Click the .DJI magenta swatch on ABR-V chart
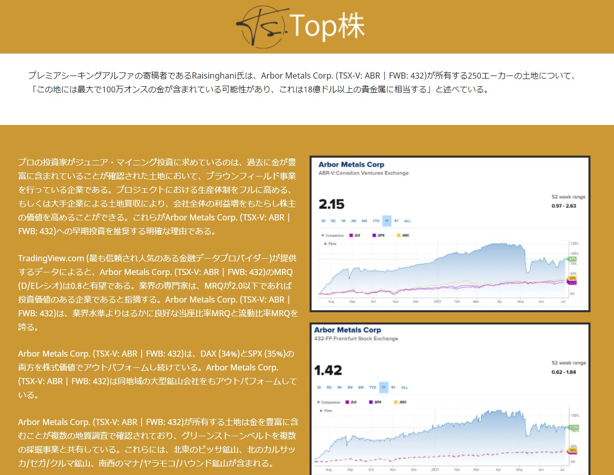The image size is (614, 475). click(x=351, y=235)
